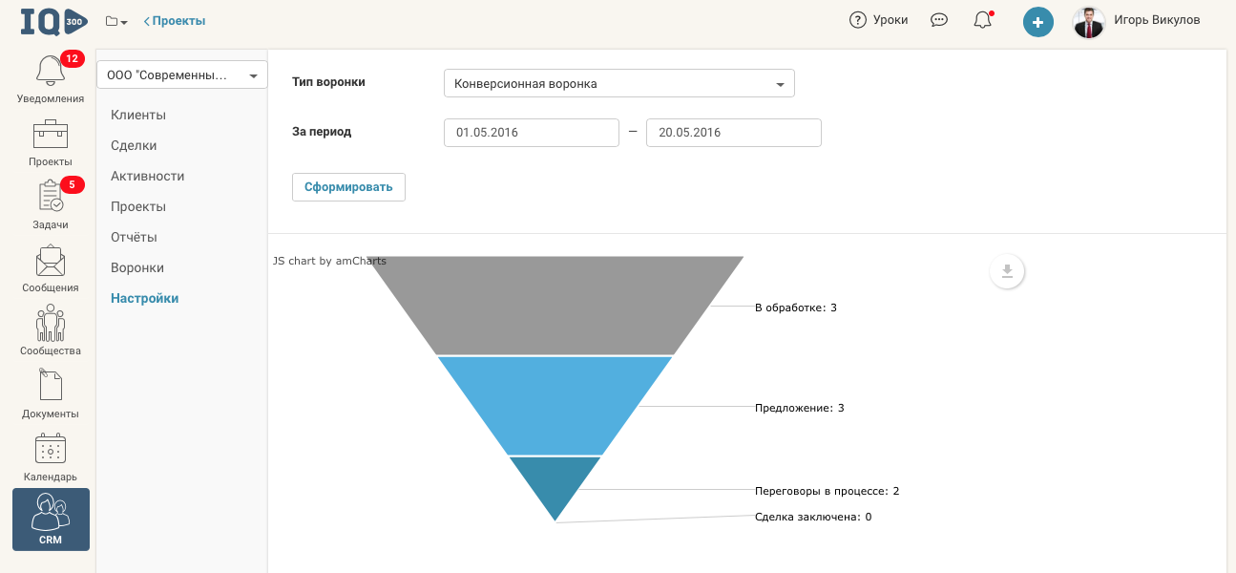Open the Сообщения envelope icon
The width and height of the screenshot is (1236, 573).
coord(50,261)
